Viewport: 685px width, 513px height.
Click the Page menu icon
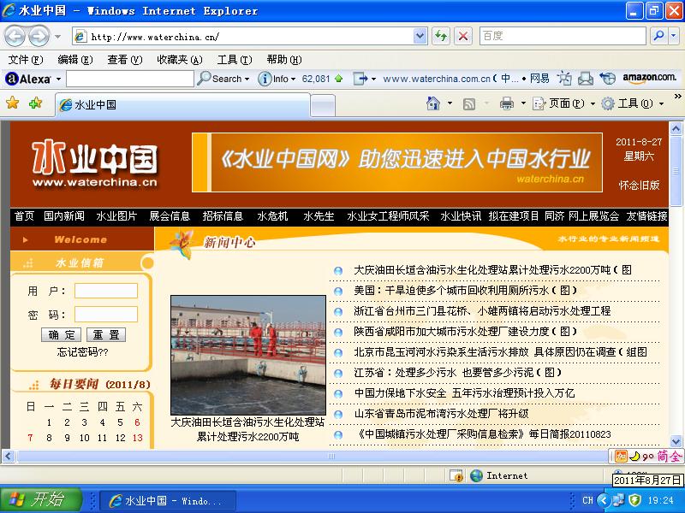coord(539,103)
